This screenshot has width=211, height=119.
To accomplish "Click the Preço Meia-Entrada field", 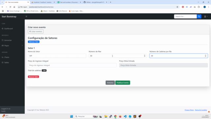I will [x=164, y=65].
